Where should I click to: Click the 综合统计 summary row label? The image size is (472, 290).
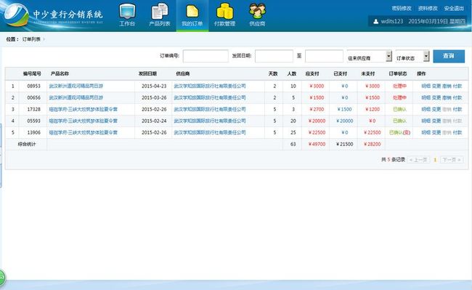coord(27,144)
